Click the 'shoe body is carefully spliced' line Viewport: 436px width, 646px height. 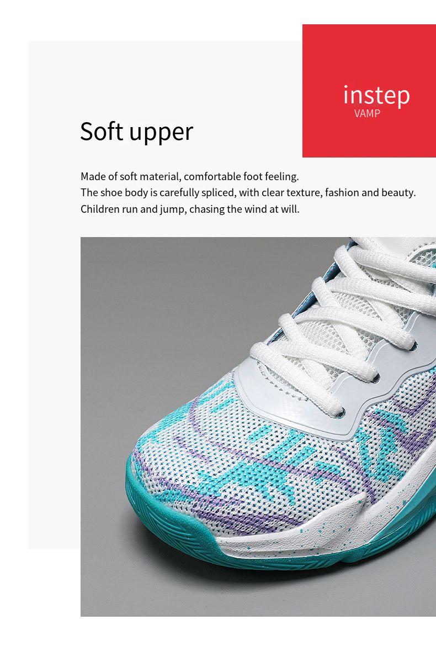click(248, 192)
